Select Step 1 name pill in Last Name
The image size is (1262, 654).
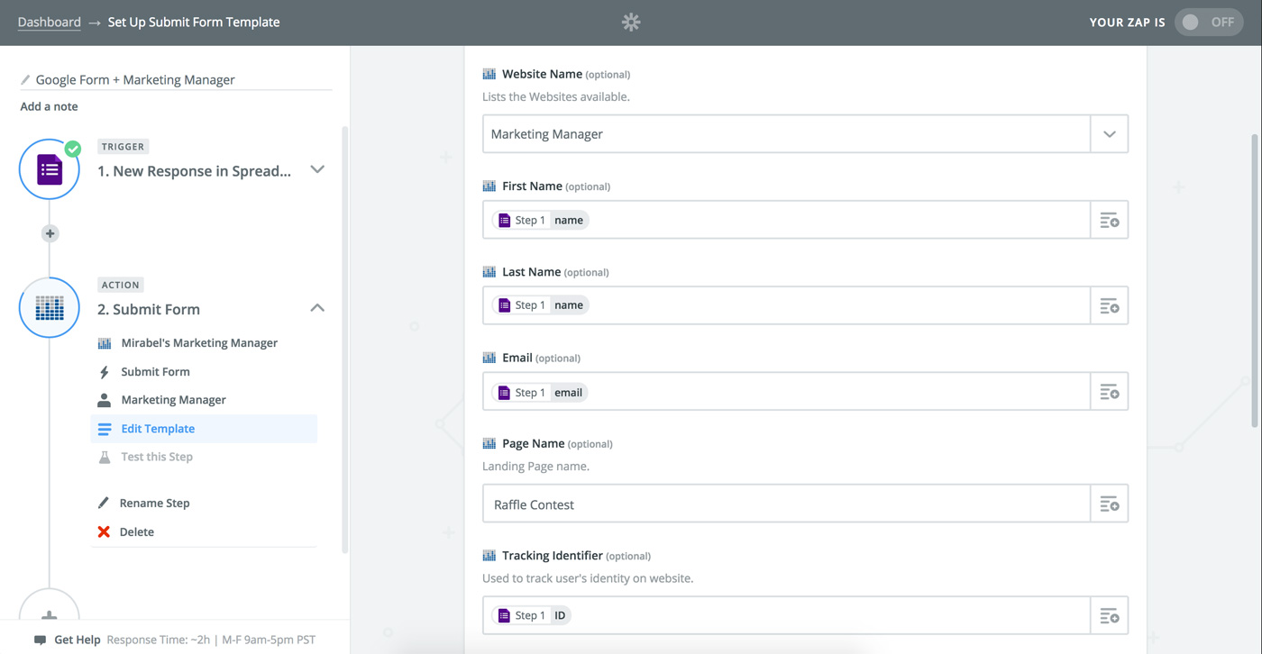[541, 305]
